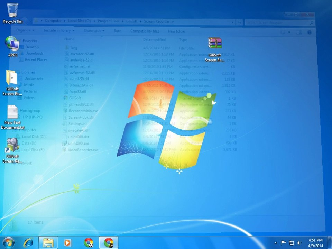Image resolution: width=332 pixels, height=249 pixels.
Task: Select Settings.ini in file list
Action: coord(77,124)
